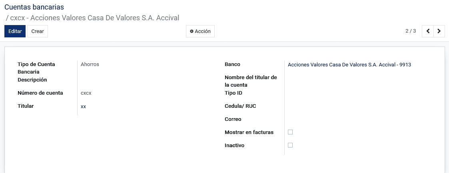The image size is (449, 173).
Task: Click the Nombre del titular de la cuenta label
Action: [251, 81]
